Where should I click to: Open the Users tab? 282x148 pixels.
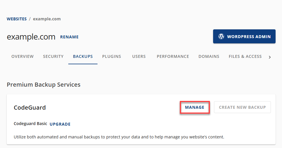[139, 56]
